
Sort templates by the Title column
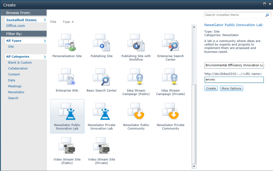(x=53, y=22)
